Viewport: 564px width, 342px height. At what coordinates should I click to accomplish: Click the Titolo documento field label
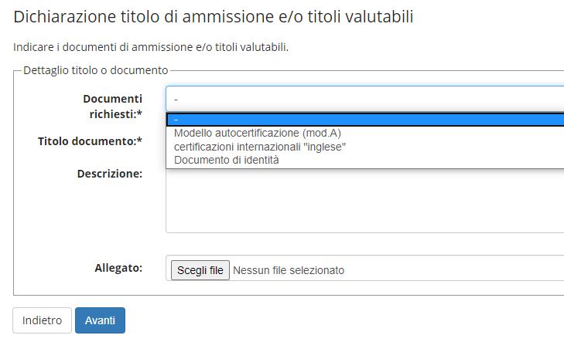[87, 141]
